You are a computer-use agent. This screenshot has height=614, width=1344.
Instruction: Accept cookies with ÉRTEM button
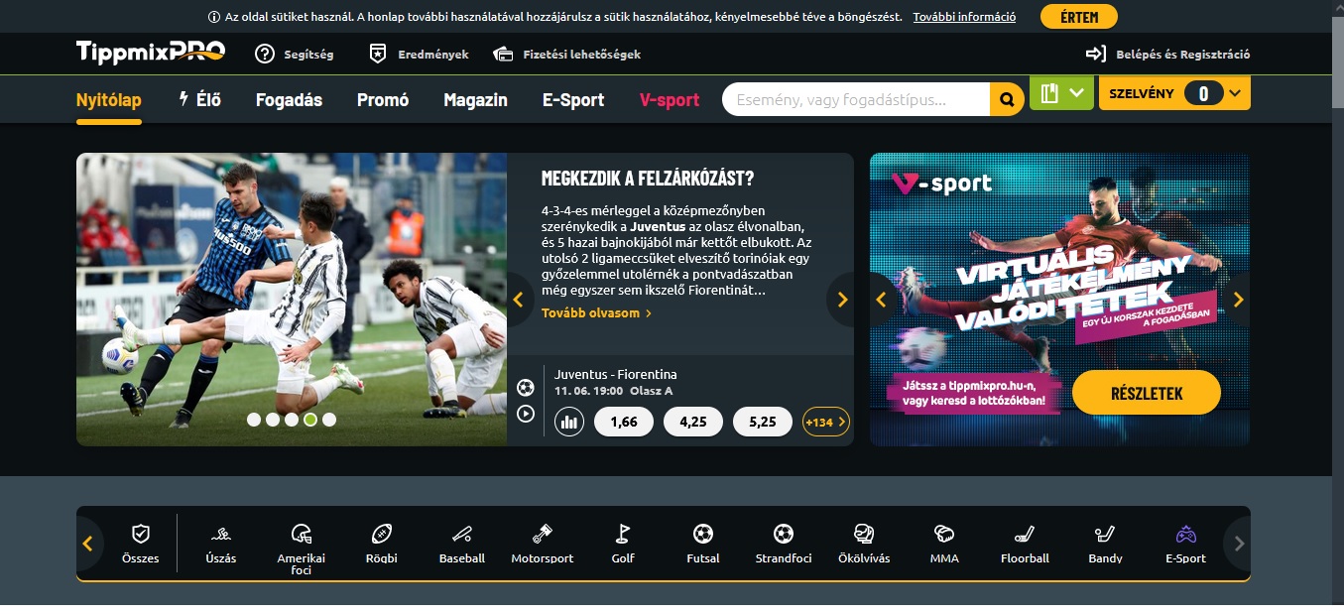(x=1079, y=17)
